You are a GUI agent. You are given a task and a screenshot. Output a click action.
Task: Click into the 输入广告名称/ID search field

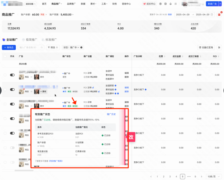[x=31, y=48]
